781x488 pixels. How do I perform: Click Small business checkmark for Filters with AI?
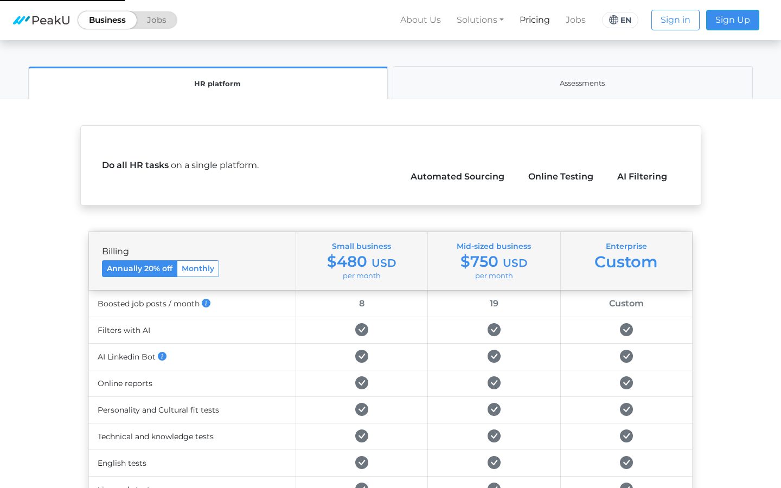tap(362, 330)
